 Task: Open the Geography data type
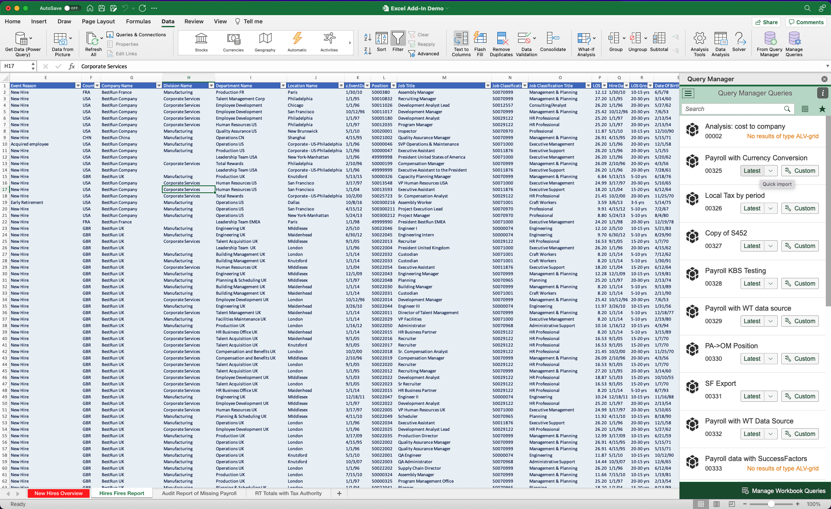coord(264,42)
